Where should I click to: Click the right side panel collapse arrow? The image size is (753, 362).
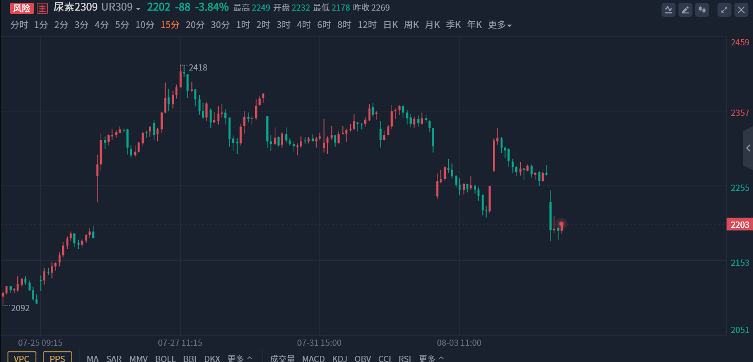pyautogui.click(x=748, y=148)
